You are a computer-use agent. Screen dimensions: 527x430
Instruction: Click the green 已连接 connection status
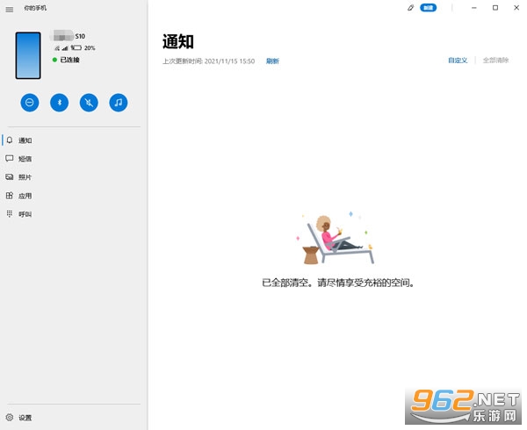pos(66,60)
